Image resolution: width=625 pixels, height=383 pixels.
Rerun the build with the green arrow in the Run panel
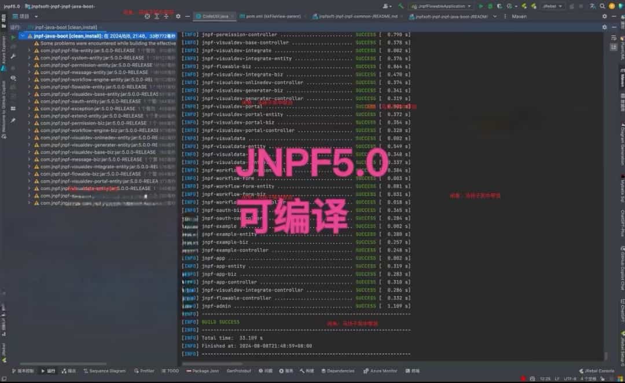13,37
